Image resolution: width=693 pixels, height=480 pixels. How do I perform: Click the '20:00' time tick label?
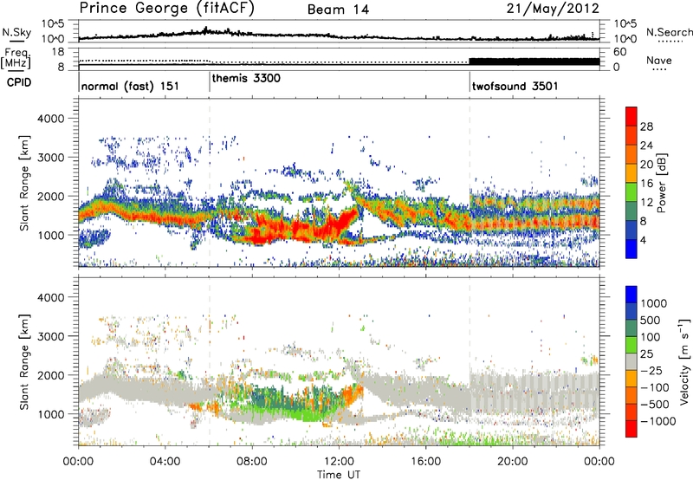point(513,462)
